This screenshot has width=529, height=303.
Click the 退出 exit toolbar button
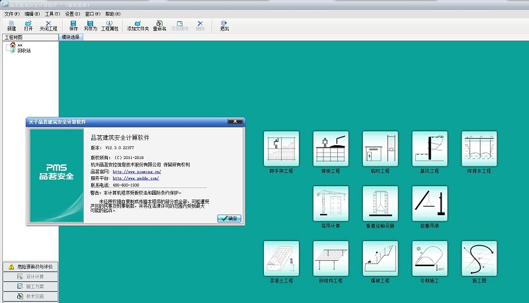coord(224,26)
